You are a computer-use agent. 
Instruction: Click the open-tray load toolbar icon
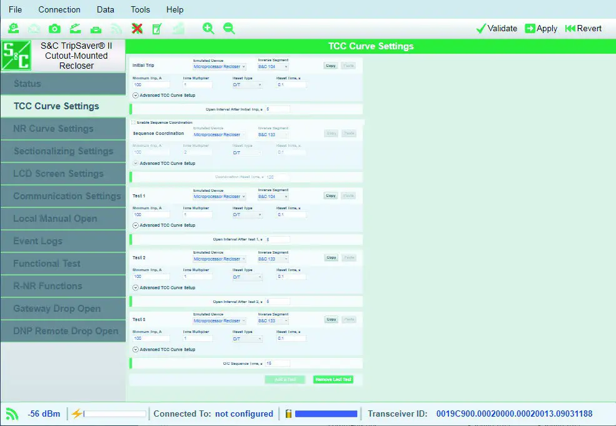[x=75, y=28]
